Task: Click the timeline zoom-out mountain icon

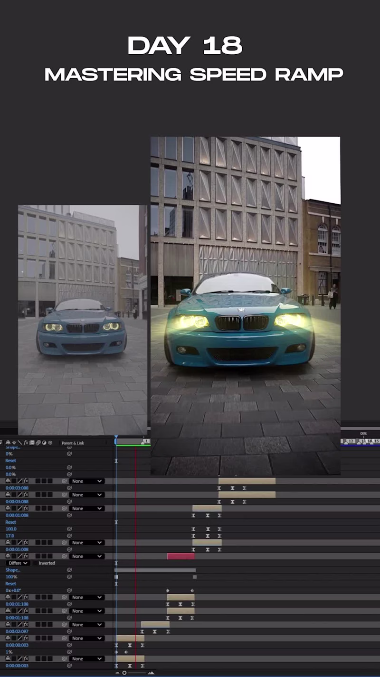Action: pos(118,673)
